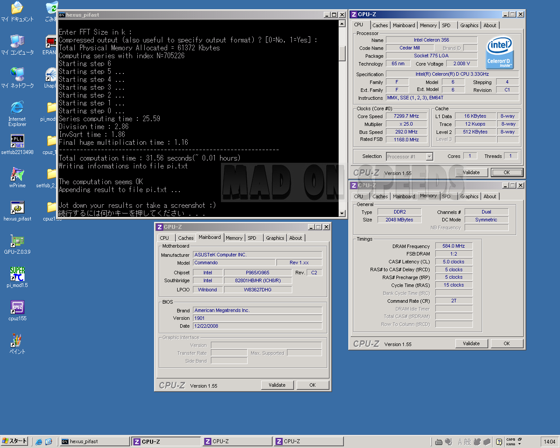Click the BIOS Date field 12/22/2008
Image resolution: width=560 pixels, height=448 pixels.
coord(258,326)
